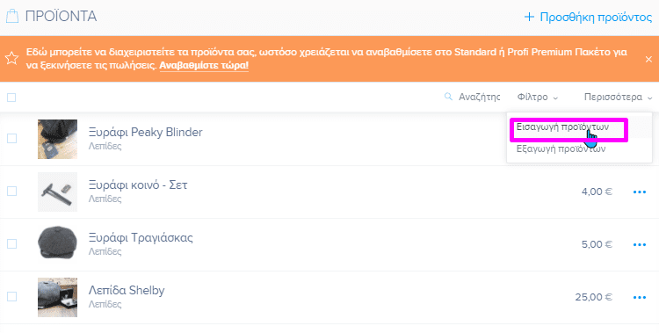The image size is (659, 333).
Task: Open three-dot menu for Ξυράφι Τραγιάσκας
Action: (x=640, y=244)
